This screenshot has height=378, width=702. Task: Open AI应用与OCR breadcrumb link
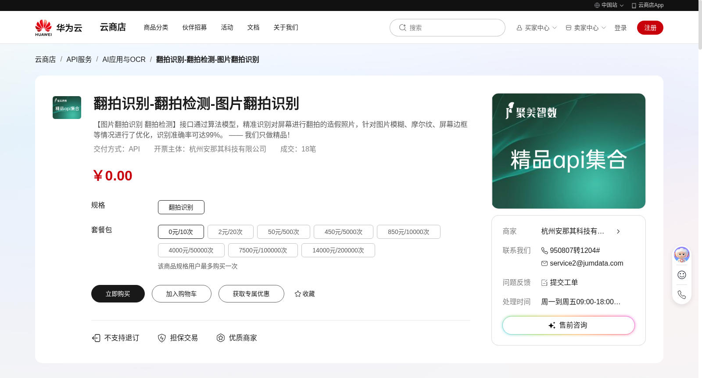pos(124,59)
